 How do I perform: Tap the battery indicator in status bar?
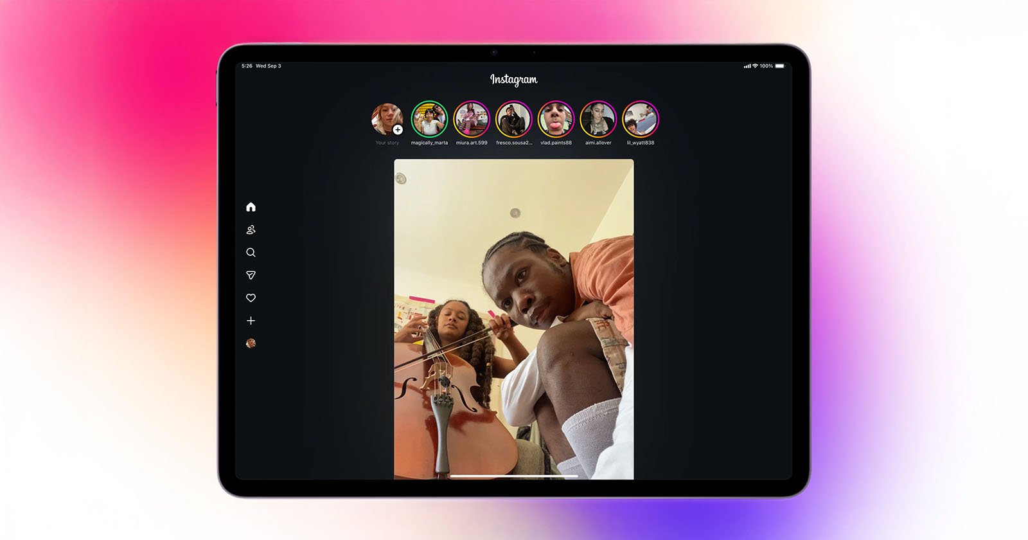[779, 66]
